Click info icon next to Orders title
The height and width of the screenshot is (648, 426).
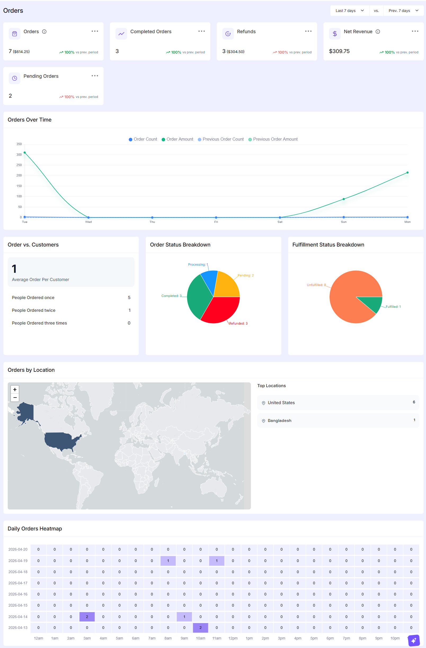tap(44, 32)
